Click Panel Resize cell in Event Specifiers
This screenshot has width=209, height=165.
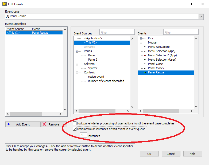47,33
